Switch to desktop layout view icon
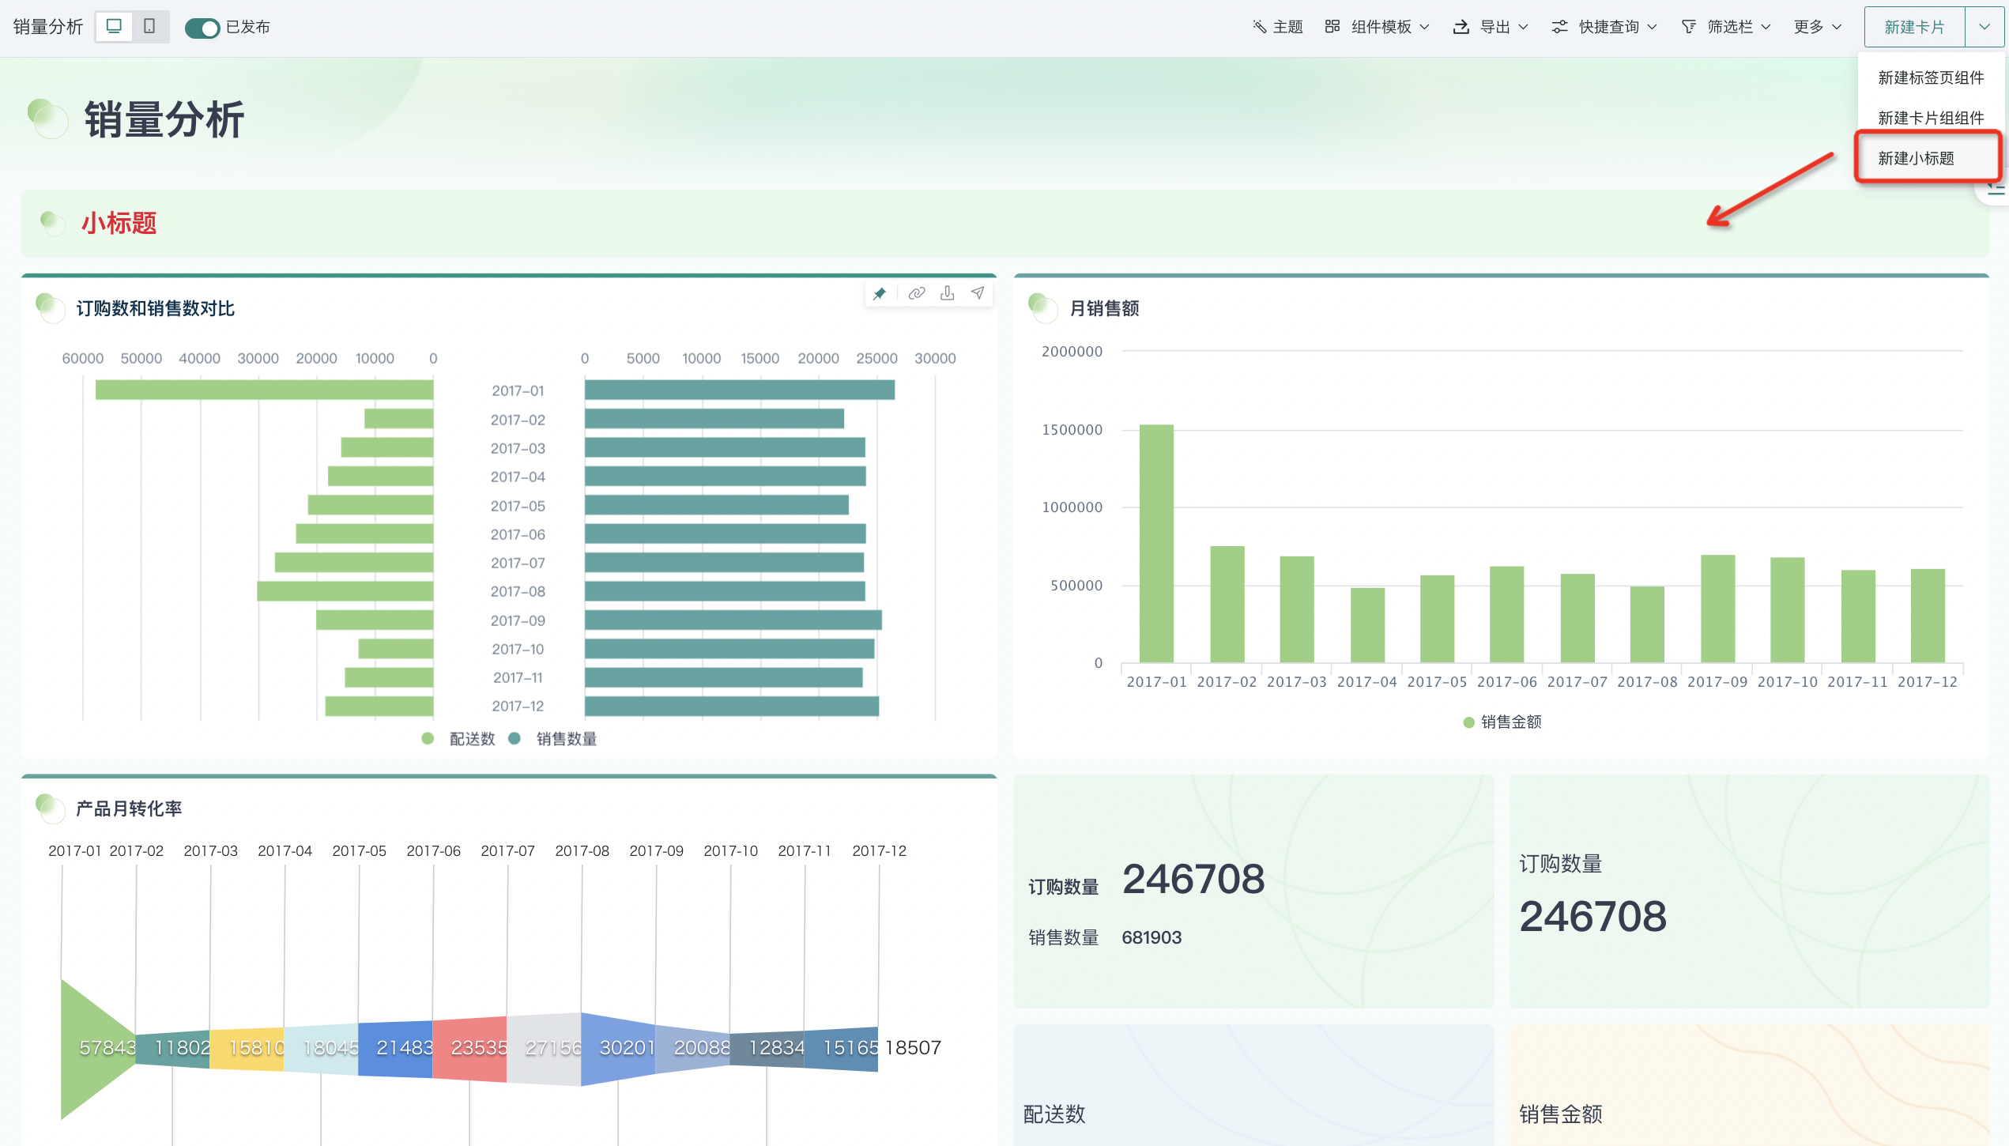 pyautogui.click(x=115, y=27)
